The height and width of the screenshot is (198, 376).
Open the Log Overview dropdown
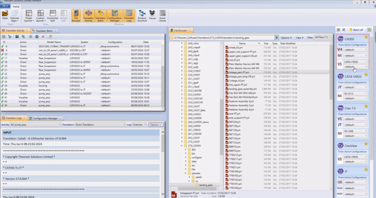pyautogui.click(x=139, y=125)
